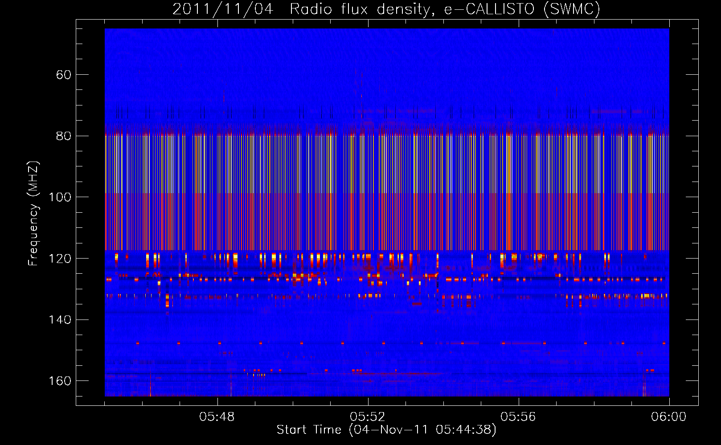This screenshot has height=445, width=721.
Task: Click the 60 frequency tick label
Action: pos(64,75)
